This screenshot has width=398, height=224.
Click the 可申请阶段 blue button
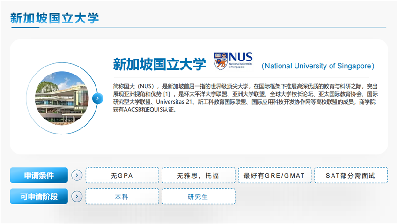point(39,196)
